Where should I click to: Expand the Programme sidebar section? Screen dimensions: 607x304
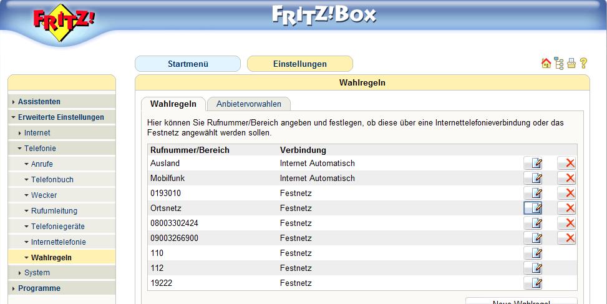(x=39, y=288)
